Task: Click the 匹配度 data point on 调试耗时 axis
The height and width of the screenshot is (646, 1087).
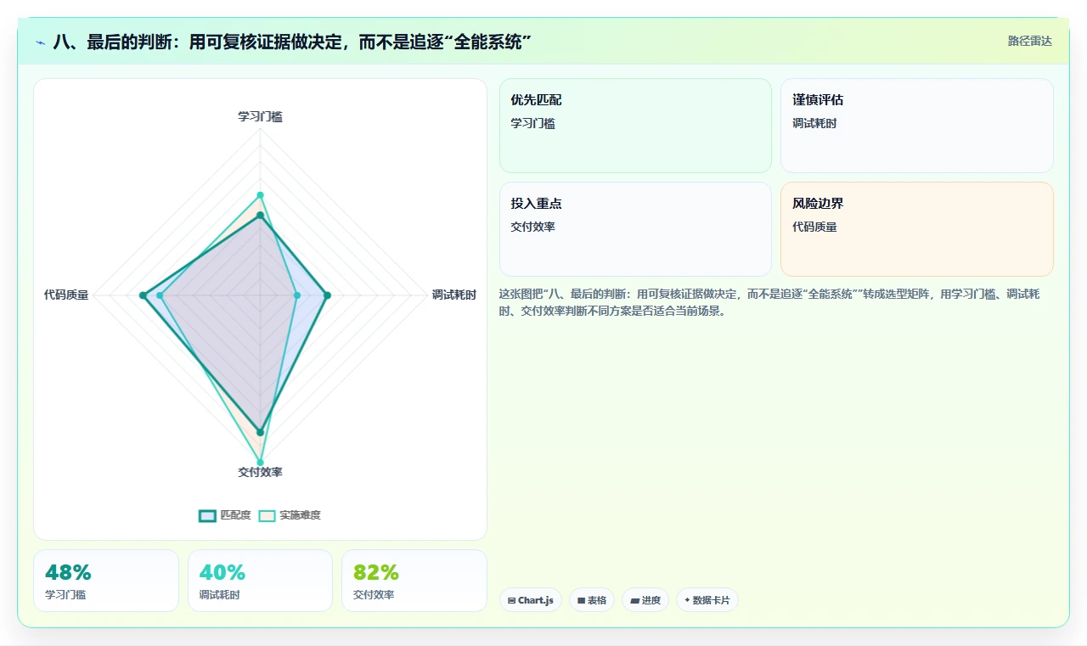Action: point(328,295)
